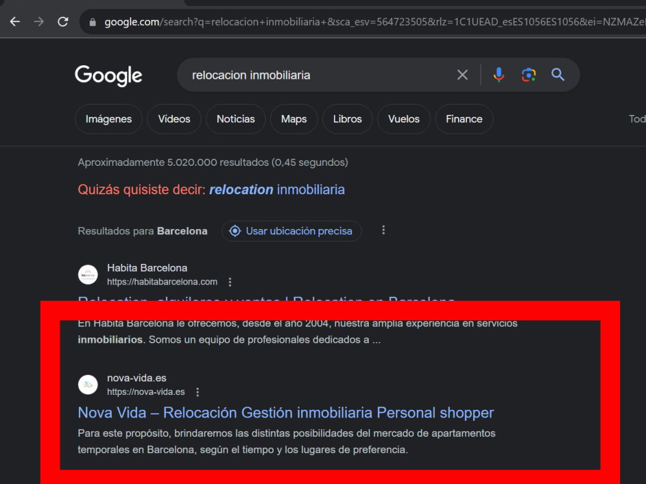The width and height of the screenshot is (646, 484).
Task: Open 'Nova Vida – Relocación Gestión inmobiliaria' result
Action: point(286,413)
